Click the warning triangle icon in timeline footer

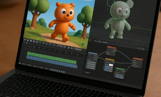point(38,67)
